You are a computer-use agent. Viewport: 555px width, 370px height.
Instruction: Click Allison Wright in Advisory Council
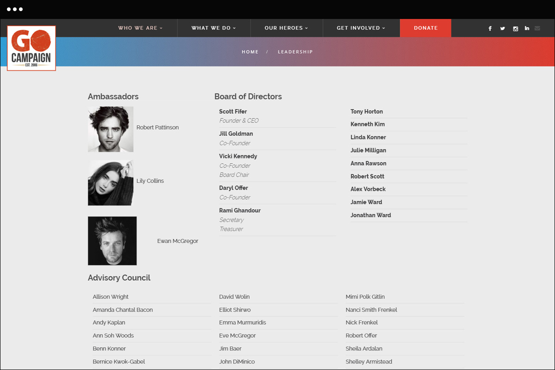(111, 297)
